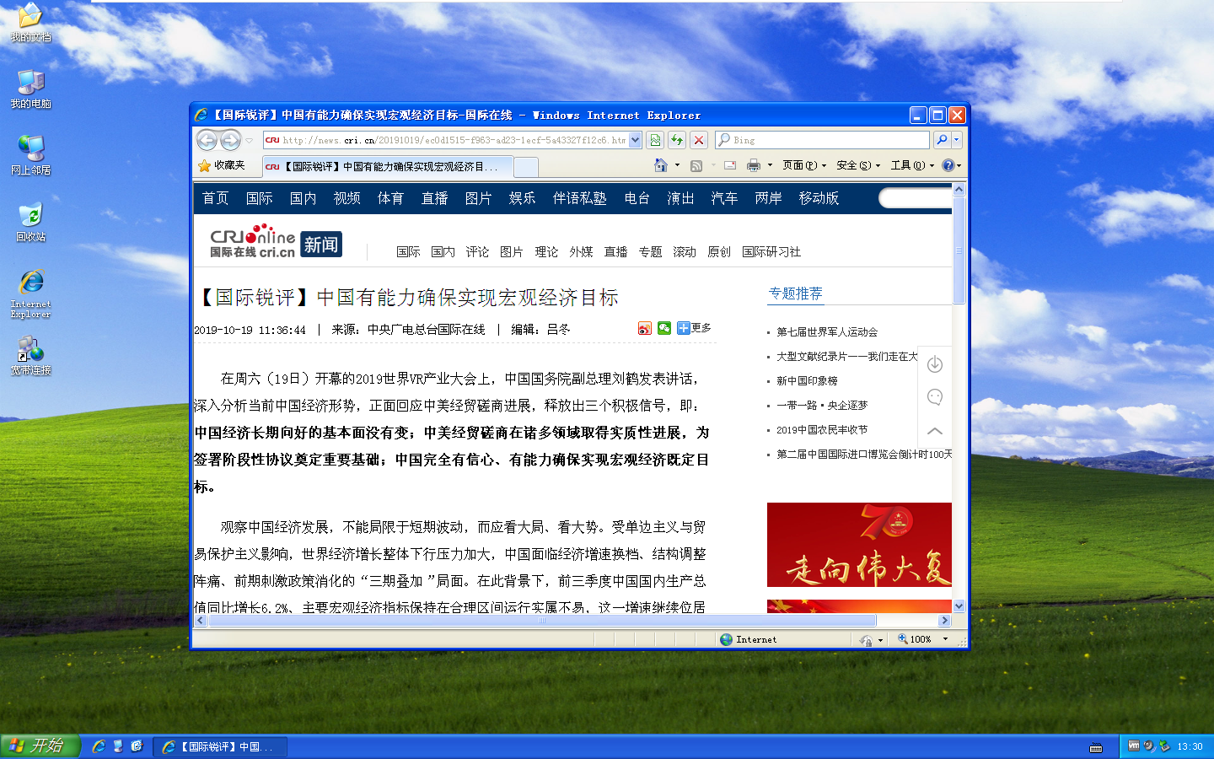Select the 网上邻居 desktop icon

[x=30, y=155]
